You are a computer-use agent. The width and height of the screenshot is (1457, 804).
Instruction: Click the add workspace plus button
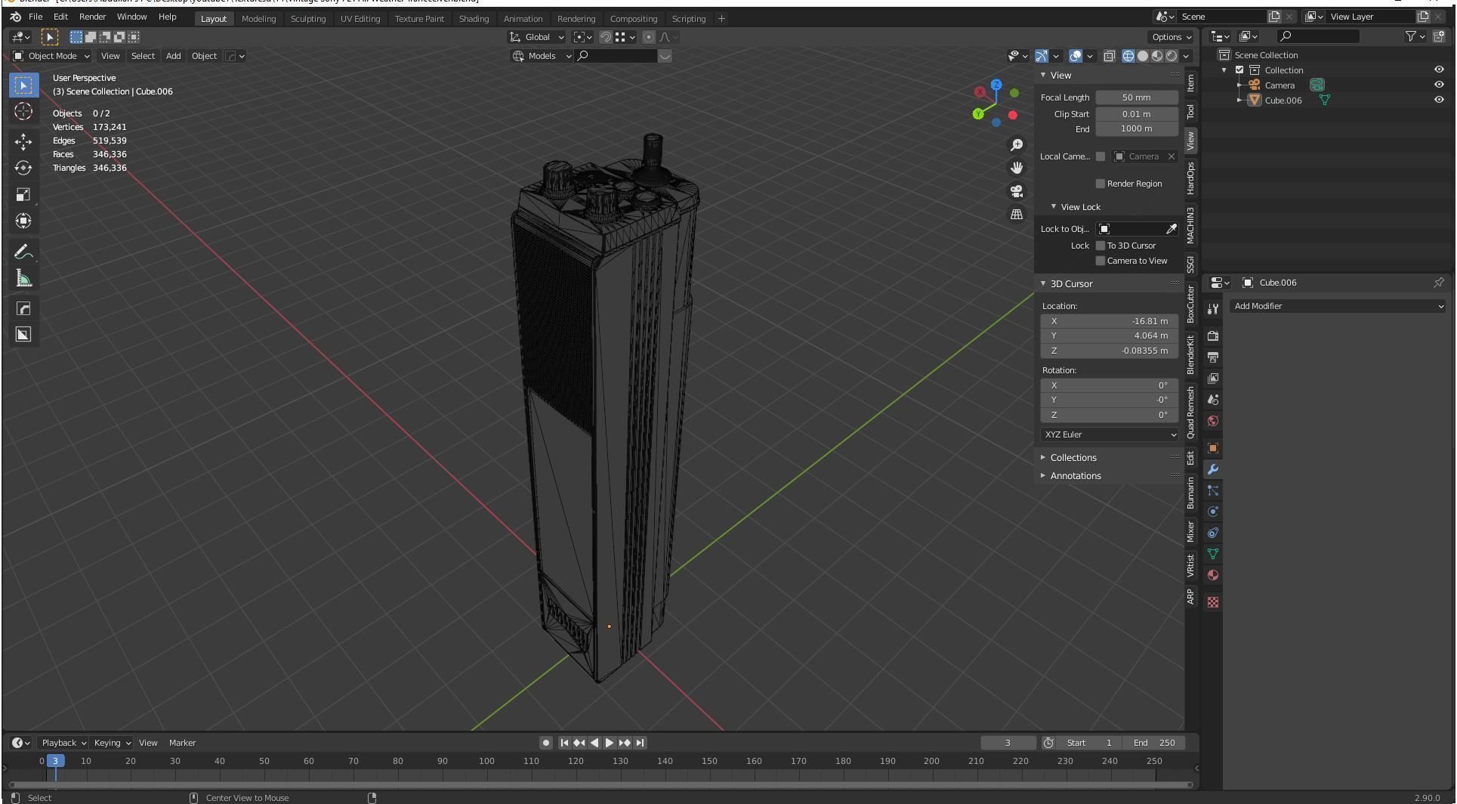pyautogui.click(x=721, y=19)
